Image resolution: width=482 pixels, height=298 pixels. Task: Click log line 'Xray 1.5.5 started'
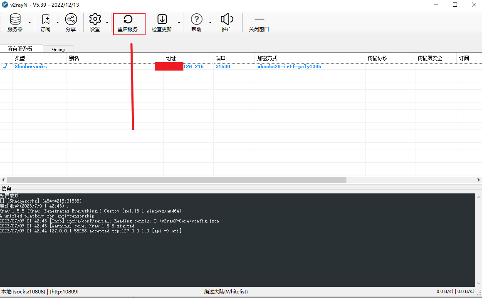pyautogui.click(x=67, y=226)
